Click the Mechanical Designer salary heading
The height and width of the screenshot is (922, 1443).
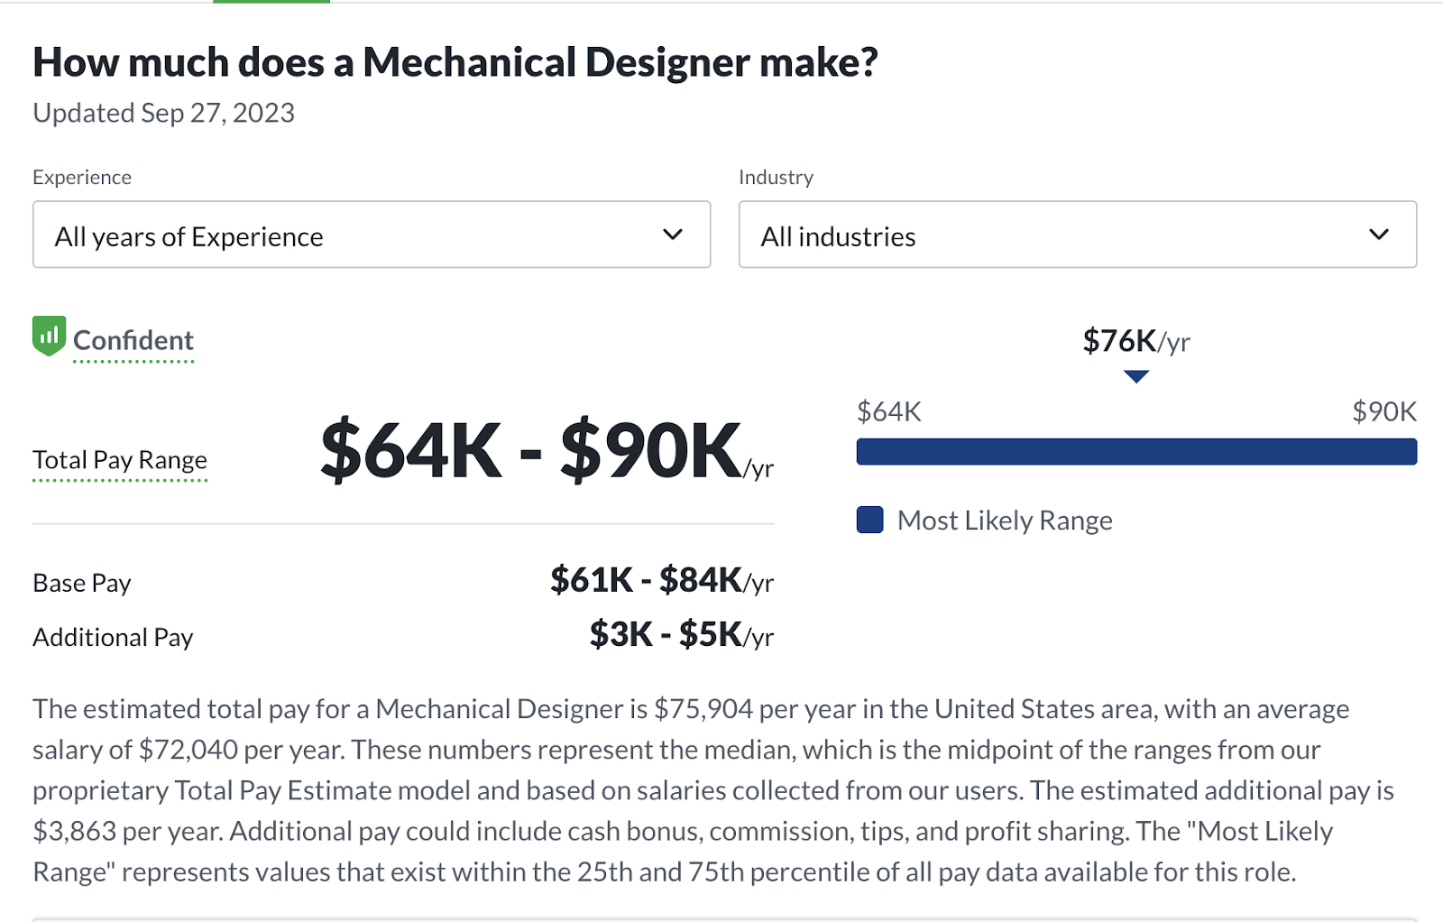pos(455,62)
